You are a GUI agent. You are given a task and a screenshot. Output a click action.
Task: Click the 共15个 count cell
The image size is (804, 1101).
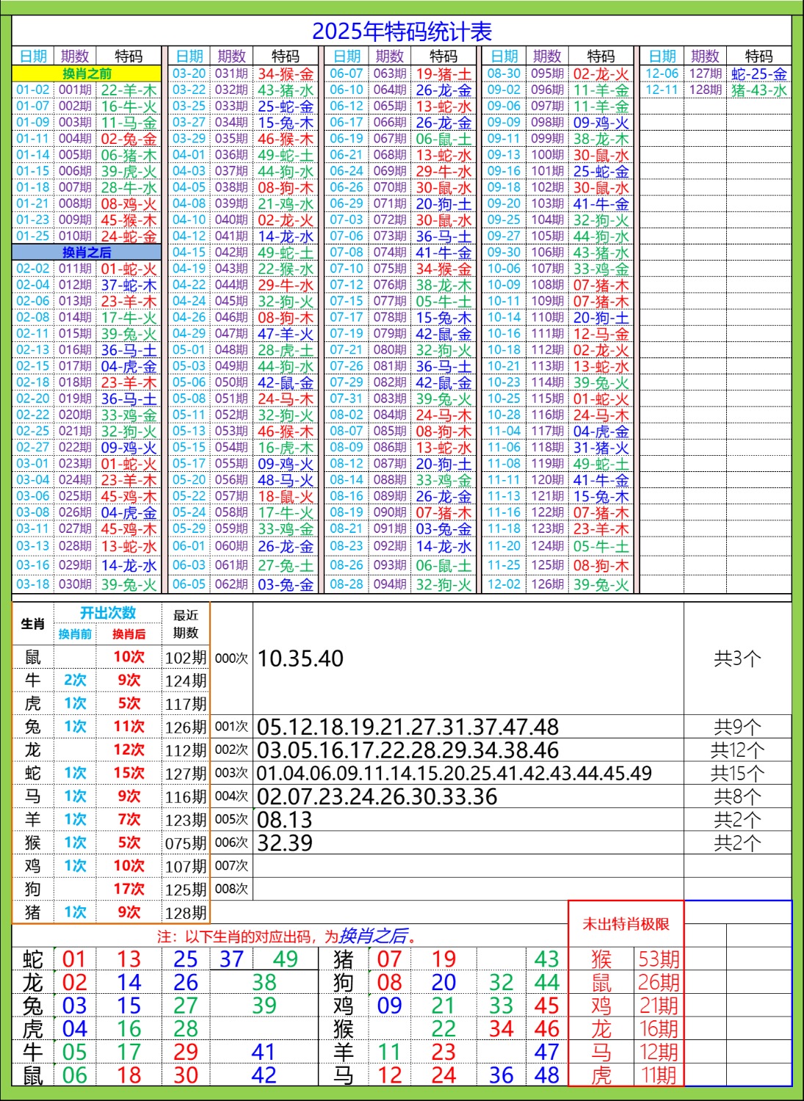[737, 773]
